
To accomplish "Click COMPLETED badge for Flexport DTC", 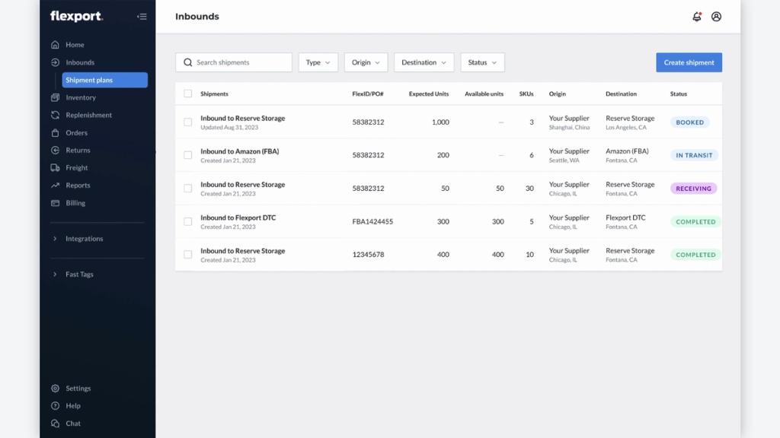I will (x=695, y=221).
